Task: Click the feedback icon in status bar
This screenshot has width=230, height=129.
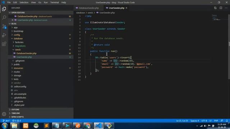Action: 222,121
